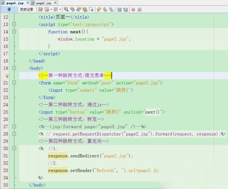Click the Shift Line Right icon

pos(125,10)
